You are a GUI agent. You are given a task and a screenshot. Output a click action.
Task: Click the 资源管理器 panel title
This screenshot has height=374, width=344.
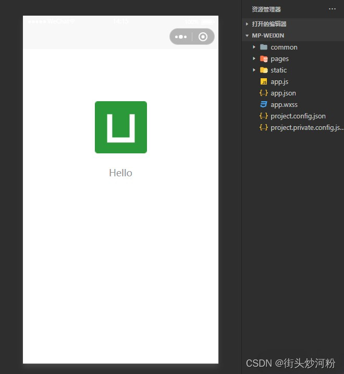pos(266,9)
